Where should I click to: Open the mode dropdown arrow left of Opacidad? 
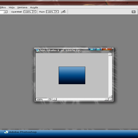tap(5, 12)
